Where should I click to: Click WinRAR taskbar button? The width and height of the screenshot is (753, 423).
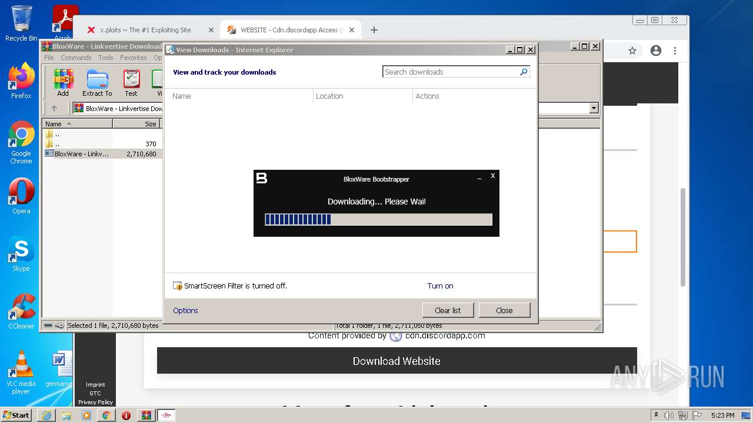(x=146, y=415)
